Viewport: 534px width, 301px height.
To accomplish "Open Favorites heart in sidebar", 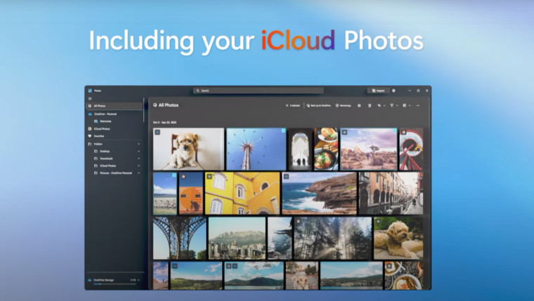I will tap(90, 136).
